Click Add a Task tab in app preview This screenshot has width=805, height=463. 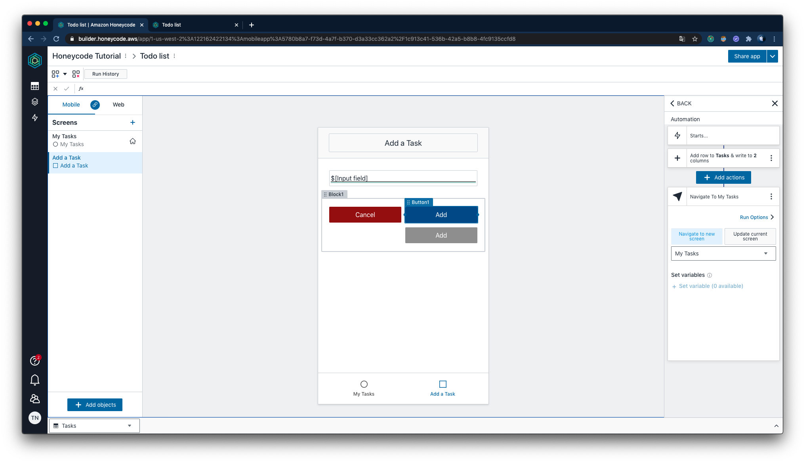pyautogui.click(x=443, y=389)
